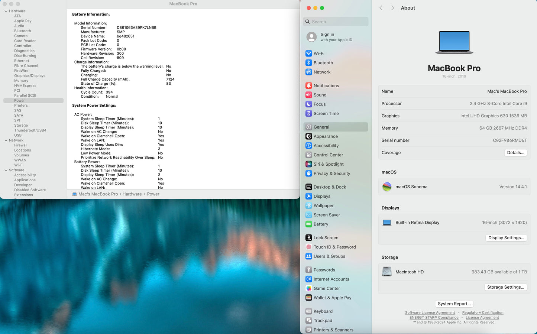
Task: Open the Desktop & Dock icon
Action: [x=308, y=187]
